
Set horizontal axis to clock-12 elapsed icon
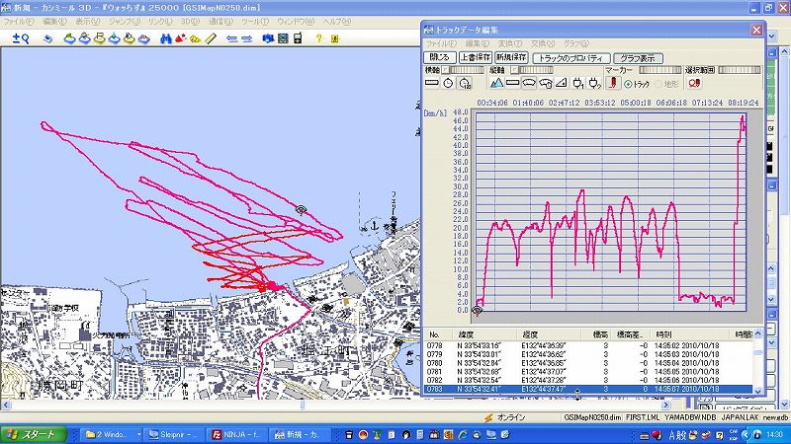coord(465,83)
